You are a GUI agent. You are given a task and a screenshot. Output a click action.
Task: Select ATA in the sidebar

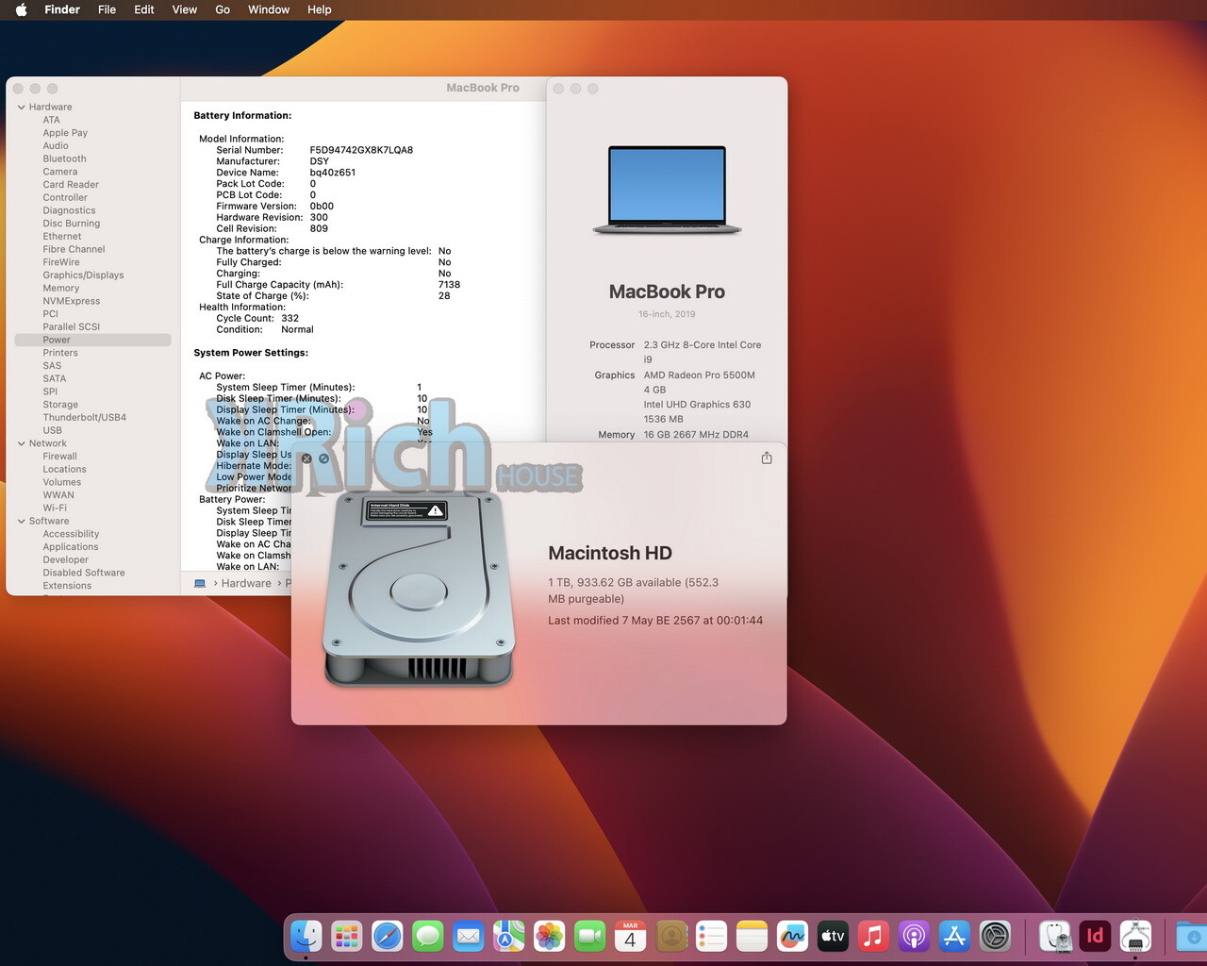click(51, 120)
